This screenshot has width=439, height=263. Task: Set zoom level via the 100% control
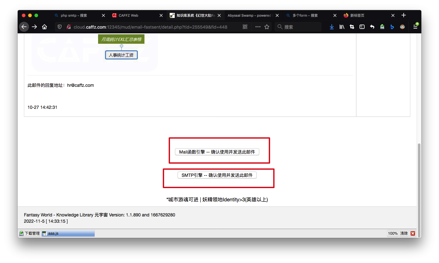pyautogui.click(x=392, y=233)
